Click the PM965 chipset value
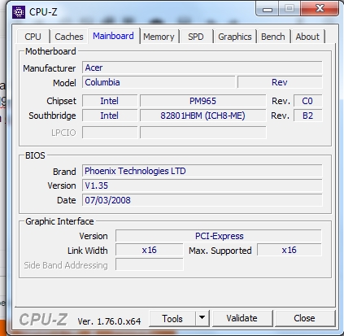This screenshot has width=344, height=336. [x=203, y=101]
